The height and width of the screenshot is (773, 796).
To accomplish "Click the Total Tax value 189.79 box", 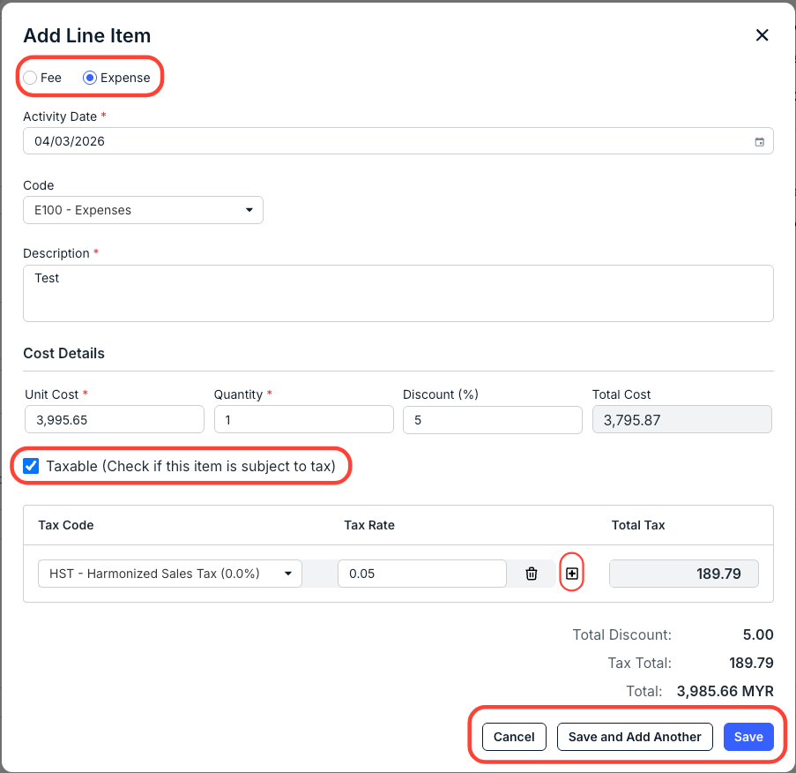I will [x=684, y=574].
